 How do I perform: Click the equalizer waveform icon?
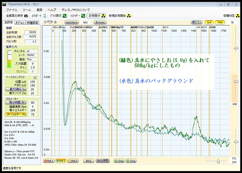pyautogui.click(x=83, y=16)
